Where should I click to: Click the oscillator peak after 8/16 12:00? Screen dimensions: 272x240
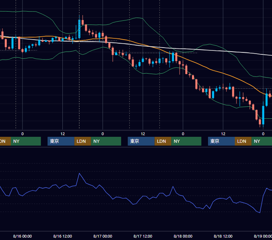[x=80, y=173]
